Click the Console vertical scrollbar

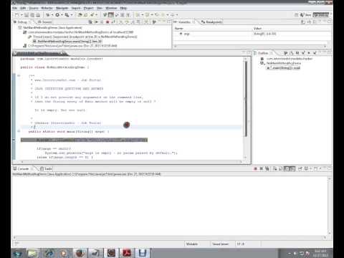click(330, 206)
